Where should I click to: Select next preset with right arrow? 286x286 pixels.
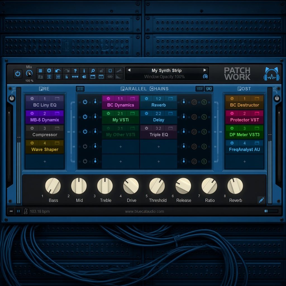(x=205, y=70)
